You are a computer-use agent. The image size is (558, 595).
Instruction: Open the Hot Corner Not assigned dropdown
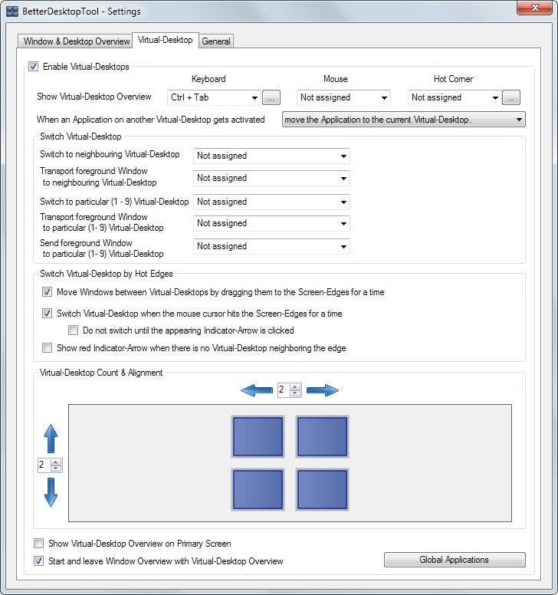(x=454, y=97)
